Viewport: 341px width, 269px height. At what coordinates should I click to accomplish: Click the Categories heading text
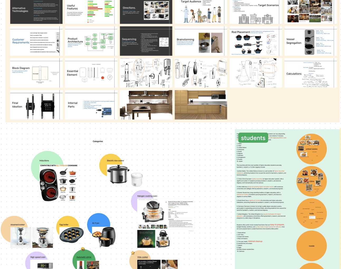(x=98, y=141)
